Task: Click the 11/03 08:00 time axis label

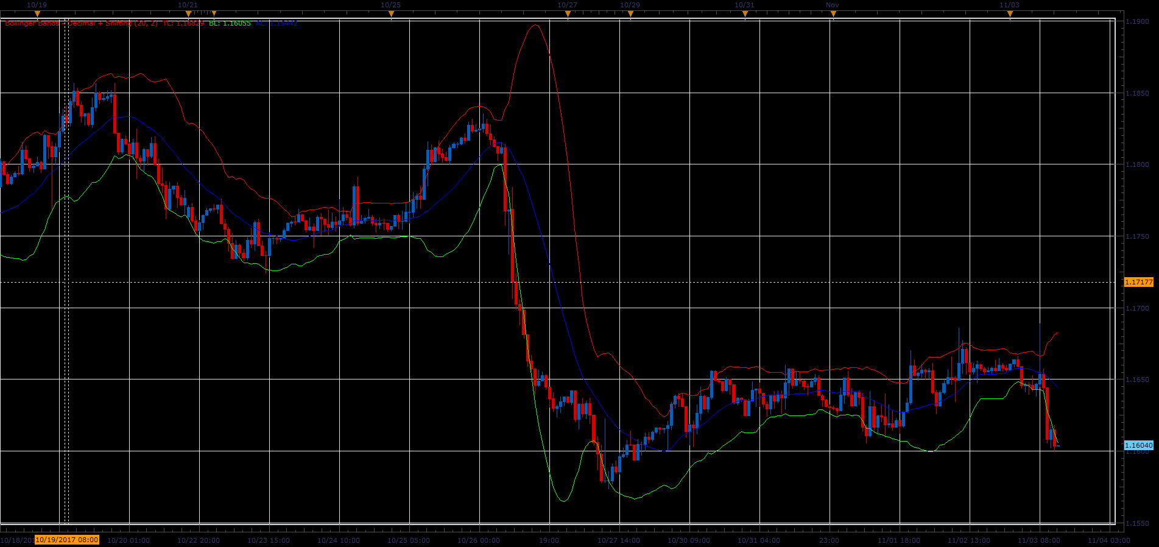Action: pos(1039,540)
